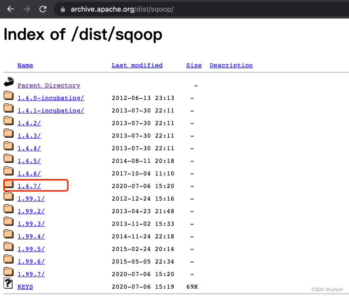349x296 pixels.
Task: Click the browser forward arrow
Action: tap(27, 9)
